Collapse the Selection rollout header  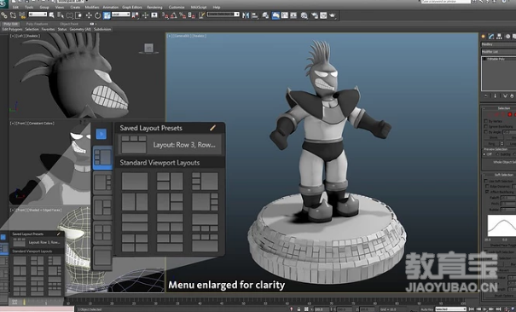[500, 108]
